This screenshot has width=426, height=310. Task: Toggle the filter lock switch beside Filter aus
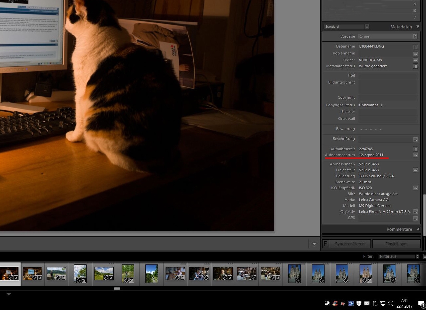point(424,257)
